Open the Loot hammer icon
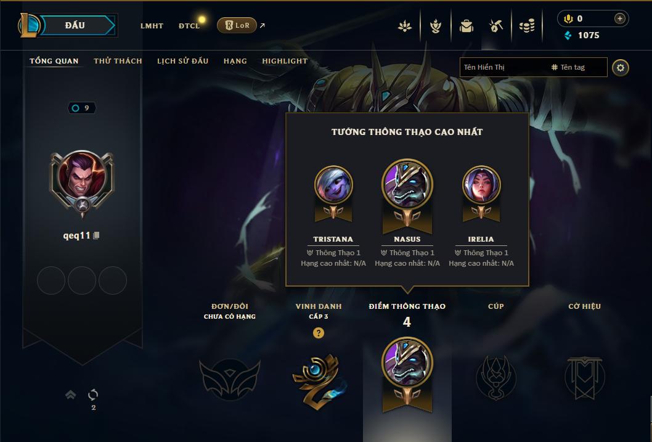 pos(496,27)
